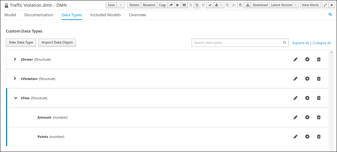337x152 pixels.
Task: Add a field to tViolation using the plus icon
Action: coord(307,79)
